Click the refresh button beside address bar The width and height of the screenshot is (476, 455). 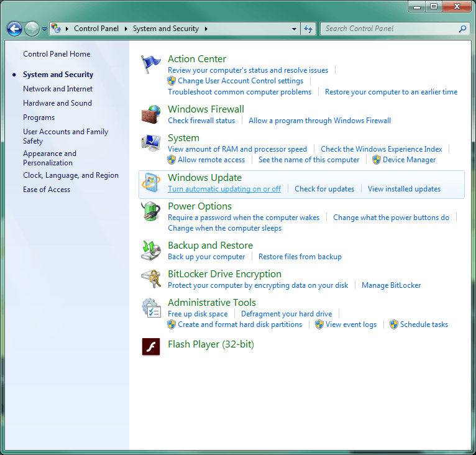coord(308,29)
